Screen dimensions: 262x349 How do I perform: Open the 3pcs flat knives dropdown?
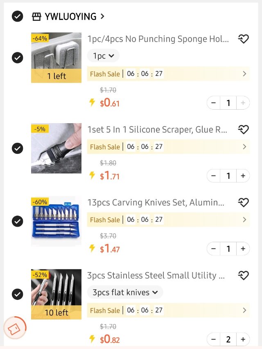[x=125, y=292]
